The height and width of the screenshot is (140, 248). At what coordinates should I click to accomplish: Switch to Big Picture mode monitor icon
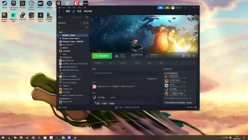185,7
